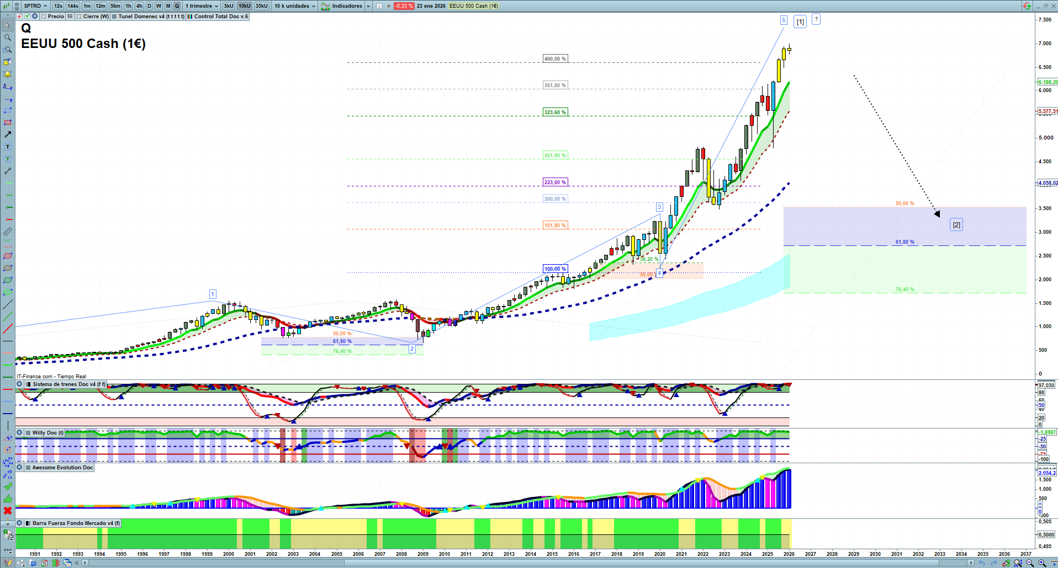Switch to the 1h timeframe

click(128, 6)
